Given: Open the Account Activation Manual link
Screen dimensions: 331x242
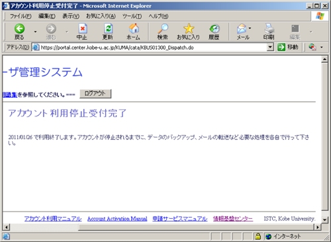Looking at the screenshot, I should (x=117, y=219).
